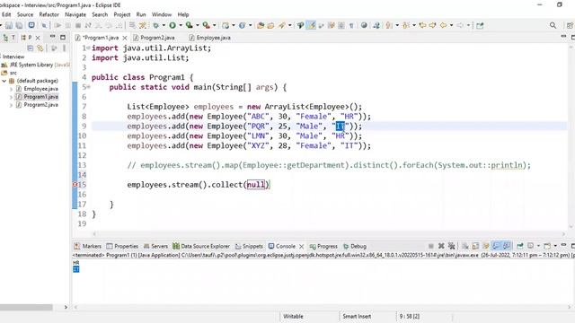Viewport: 575px width, 323px height.
Task: Open the Debug button dropdown arrow
Action: [164, 25]
